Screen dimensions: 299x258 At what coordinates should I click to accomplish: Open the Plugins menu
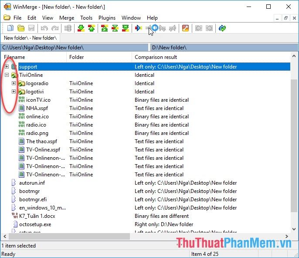(107, 18)
